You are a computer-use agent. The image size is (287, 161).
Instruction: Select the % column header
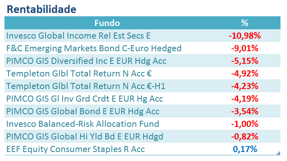(x=245, y=23)
